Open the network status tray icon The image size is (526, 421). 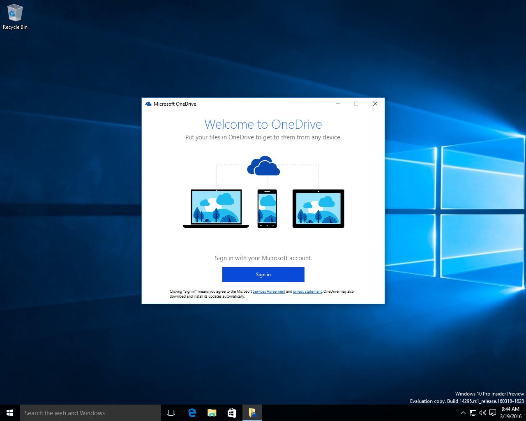click(473, 413)
